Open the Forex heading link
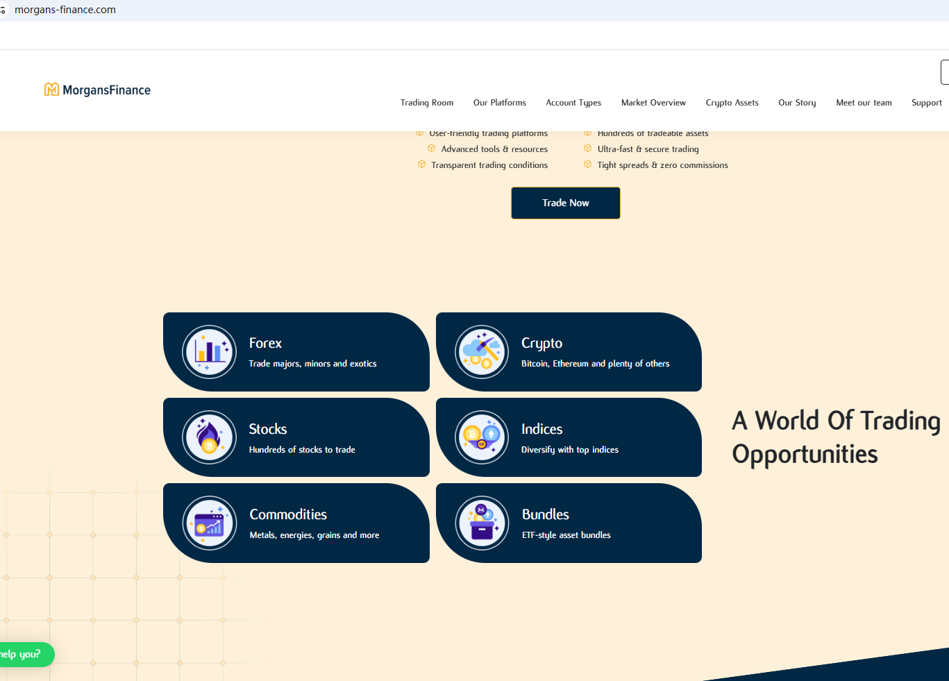The image size is (949, 681). [265, 343]
